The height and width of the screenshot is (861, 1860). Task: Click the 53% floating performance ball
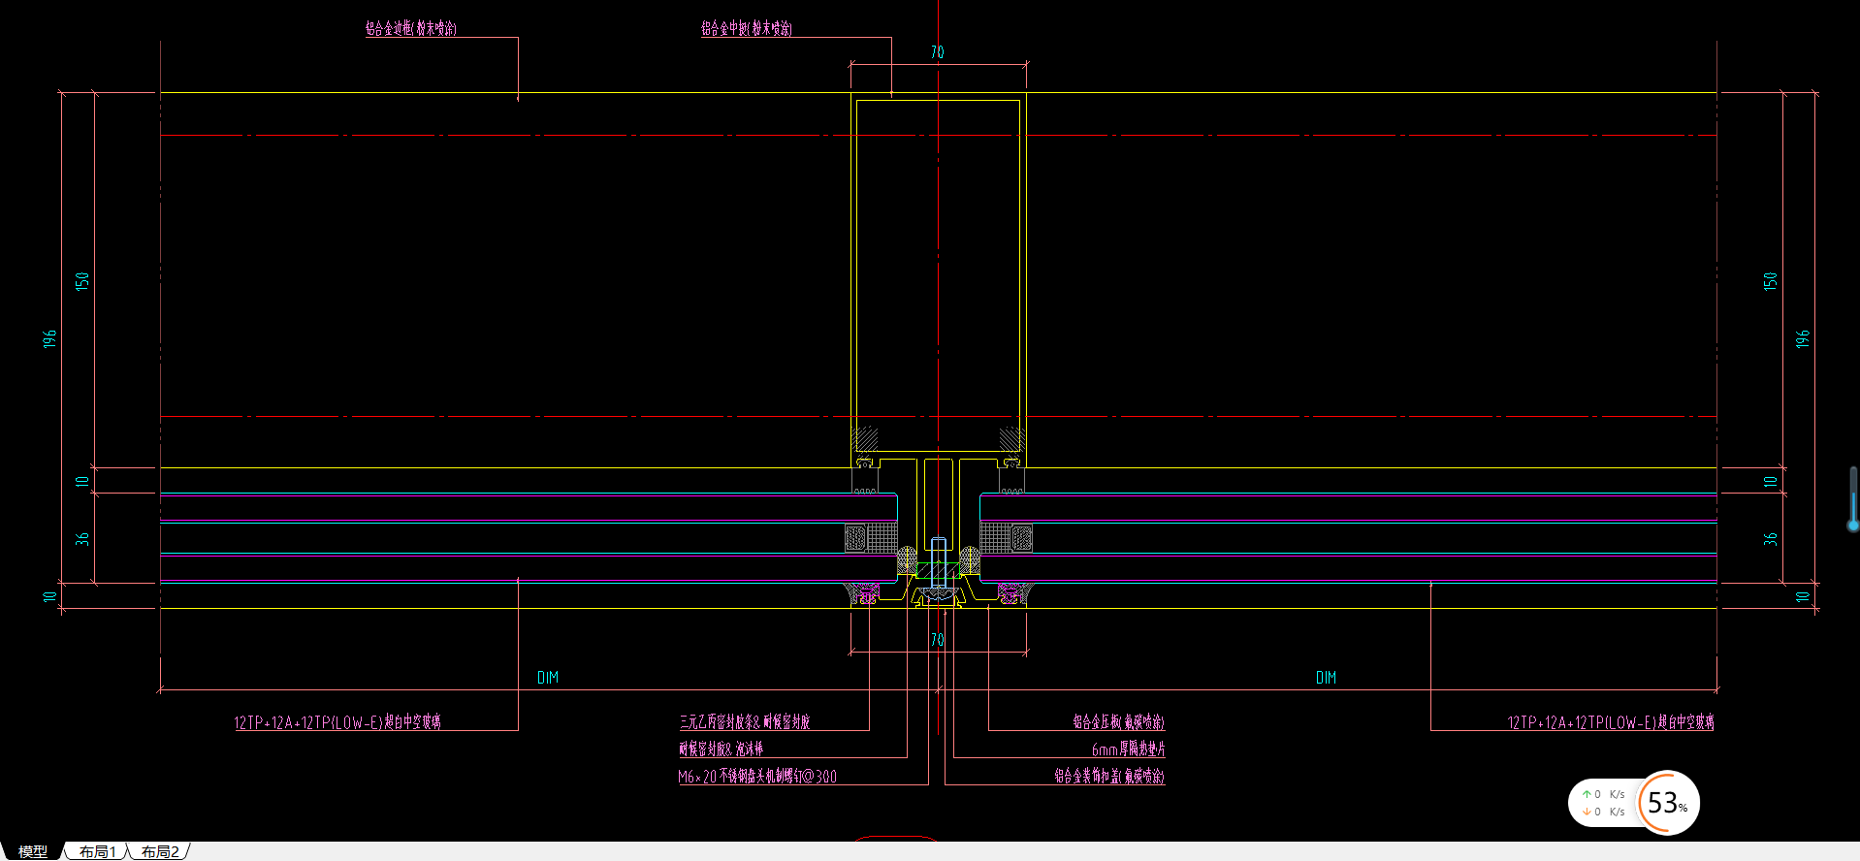click(1668, 803)
